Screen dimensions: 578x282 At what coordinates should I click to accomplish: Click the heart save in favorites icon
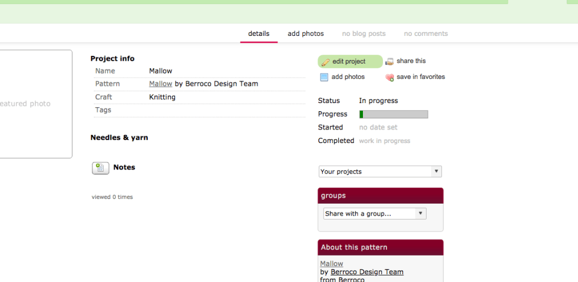(389, 78)
